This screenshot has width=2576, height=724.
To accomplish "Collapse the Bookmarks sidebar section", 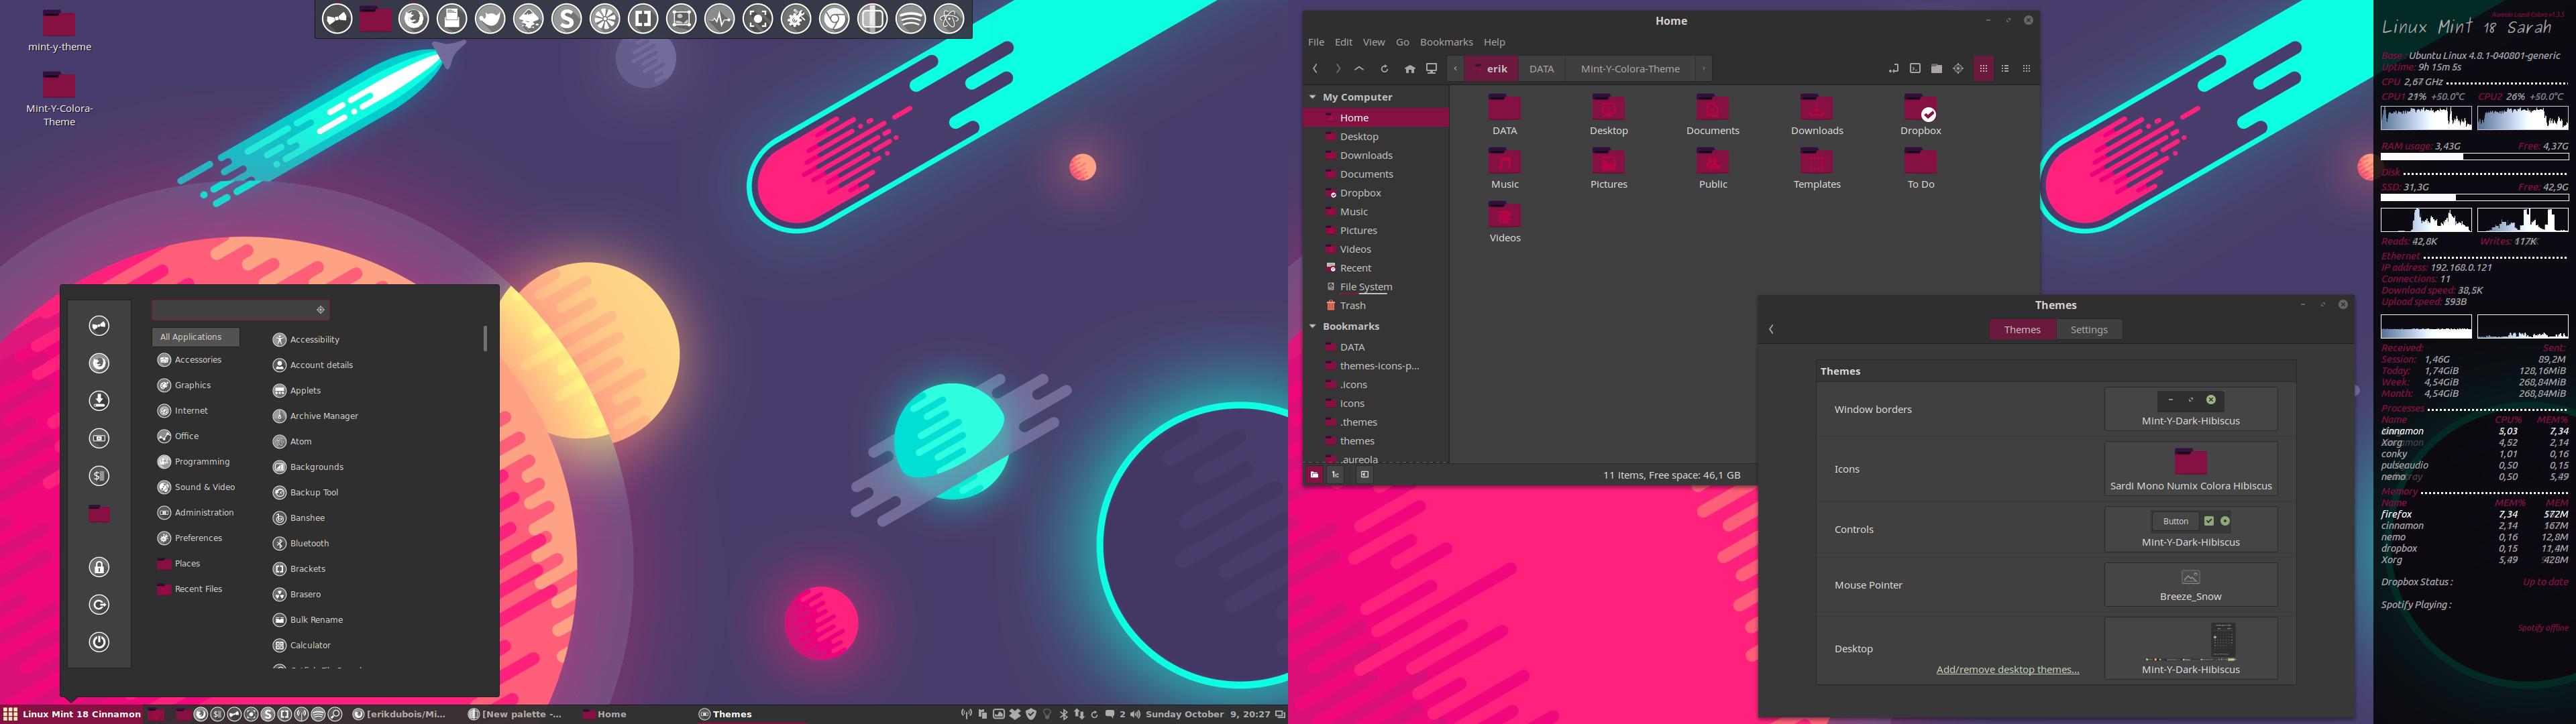I will [x=1312, y=326].
